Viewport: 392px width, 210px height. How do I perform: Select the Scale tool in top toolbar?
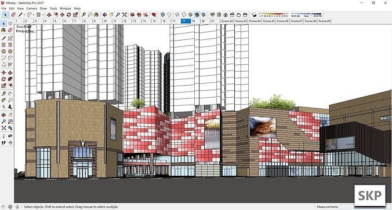pyautogui.click(x=75, y=14)
